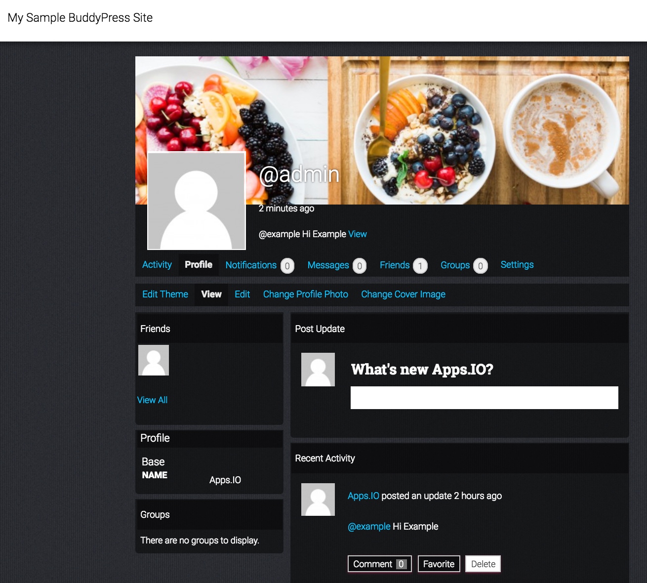Click the Groups widget heading
The width and height of the screenshot is (647, 583).
coord(155,515)
